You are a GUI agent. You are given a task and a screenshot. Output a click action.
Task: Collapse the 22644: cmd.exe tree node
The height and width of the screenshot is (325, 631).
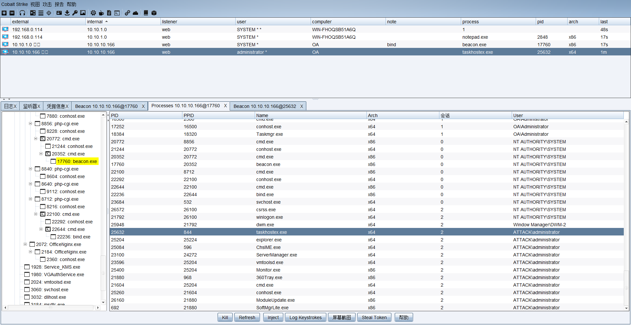coord(41,229)
